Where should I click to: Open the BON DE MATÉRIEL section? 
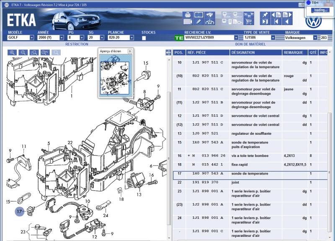click(x=250, y=44)
